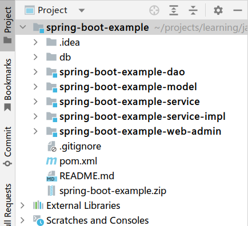Viewport: 248px width, 226px height.
Task: Click the README.md markdown file icon
Action: point(51,176)
